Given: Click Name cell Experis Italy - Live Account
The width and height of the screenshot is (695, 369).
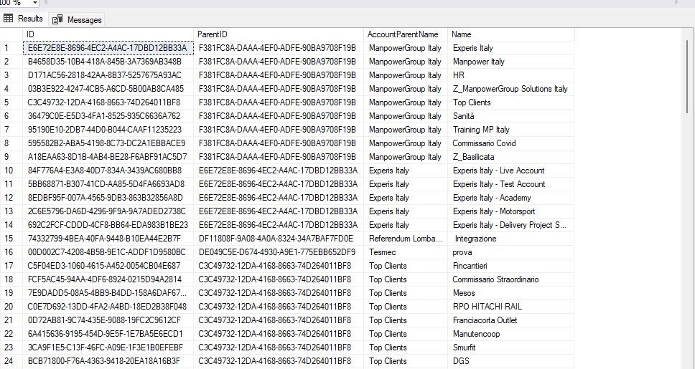Looking at the screenshot, I should point(511,171).
